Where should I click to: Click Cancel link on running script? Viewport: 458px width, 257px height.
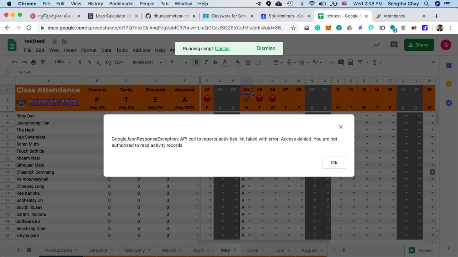[222, 49]
